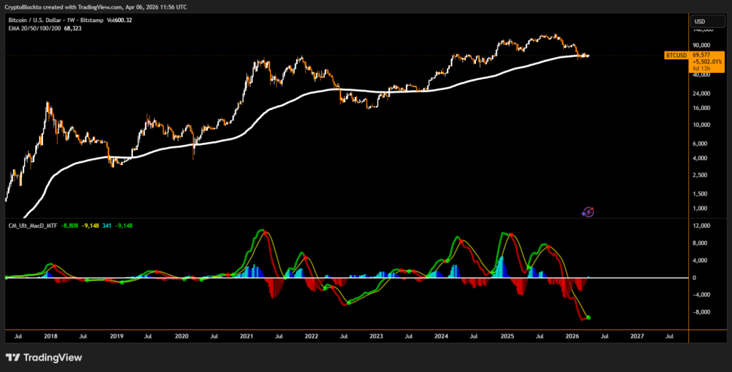Click the 69,577 current price tag

point(701,55)
